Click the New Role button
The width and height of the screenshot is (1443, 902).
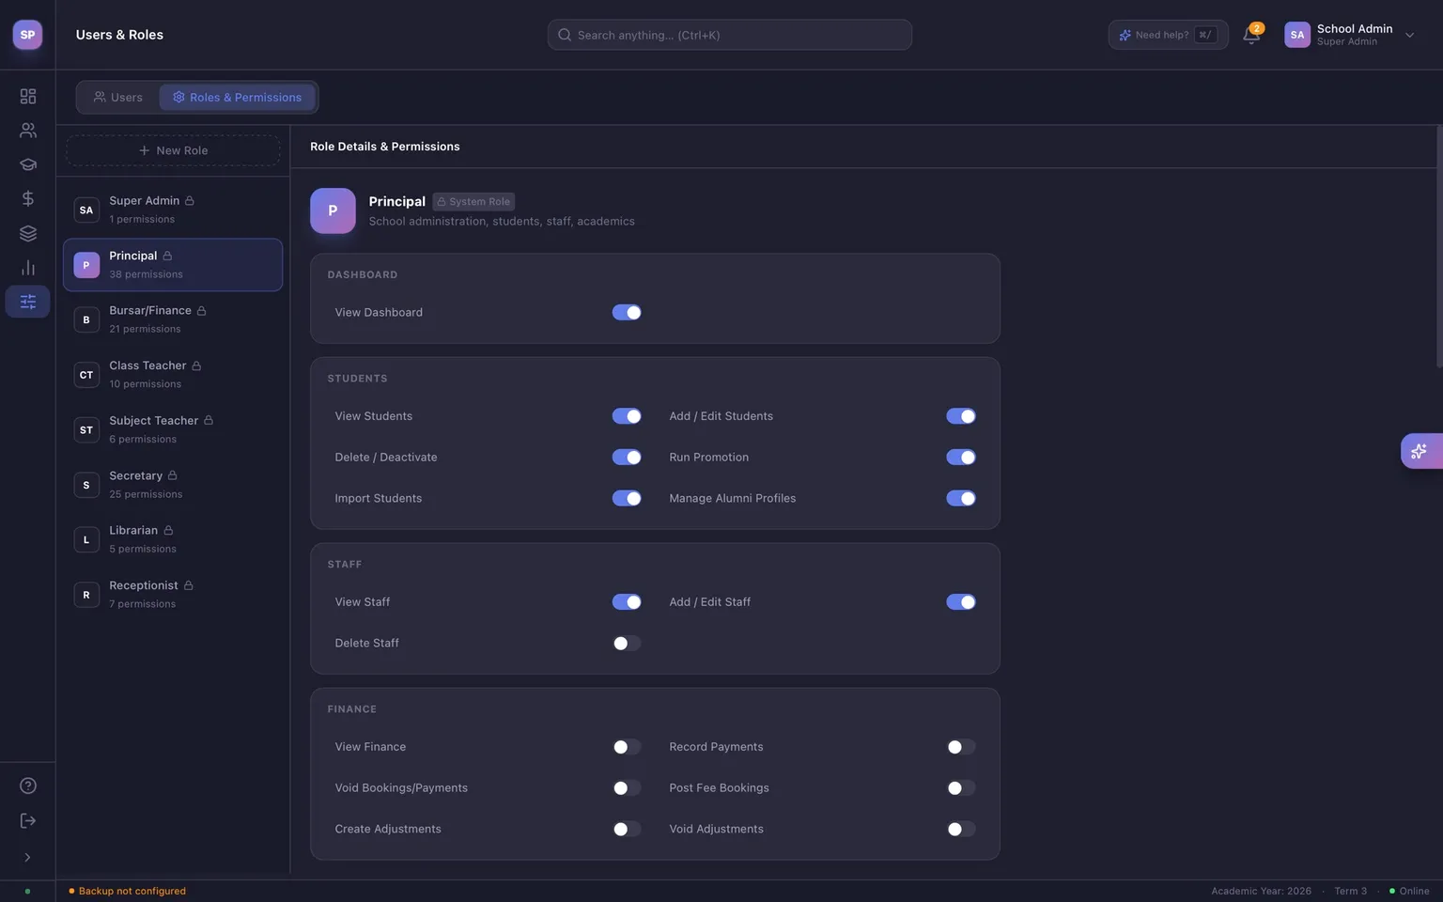pos(173,150)
